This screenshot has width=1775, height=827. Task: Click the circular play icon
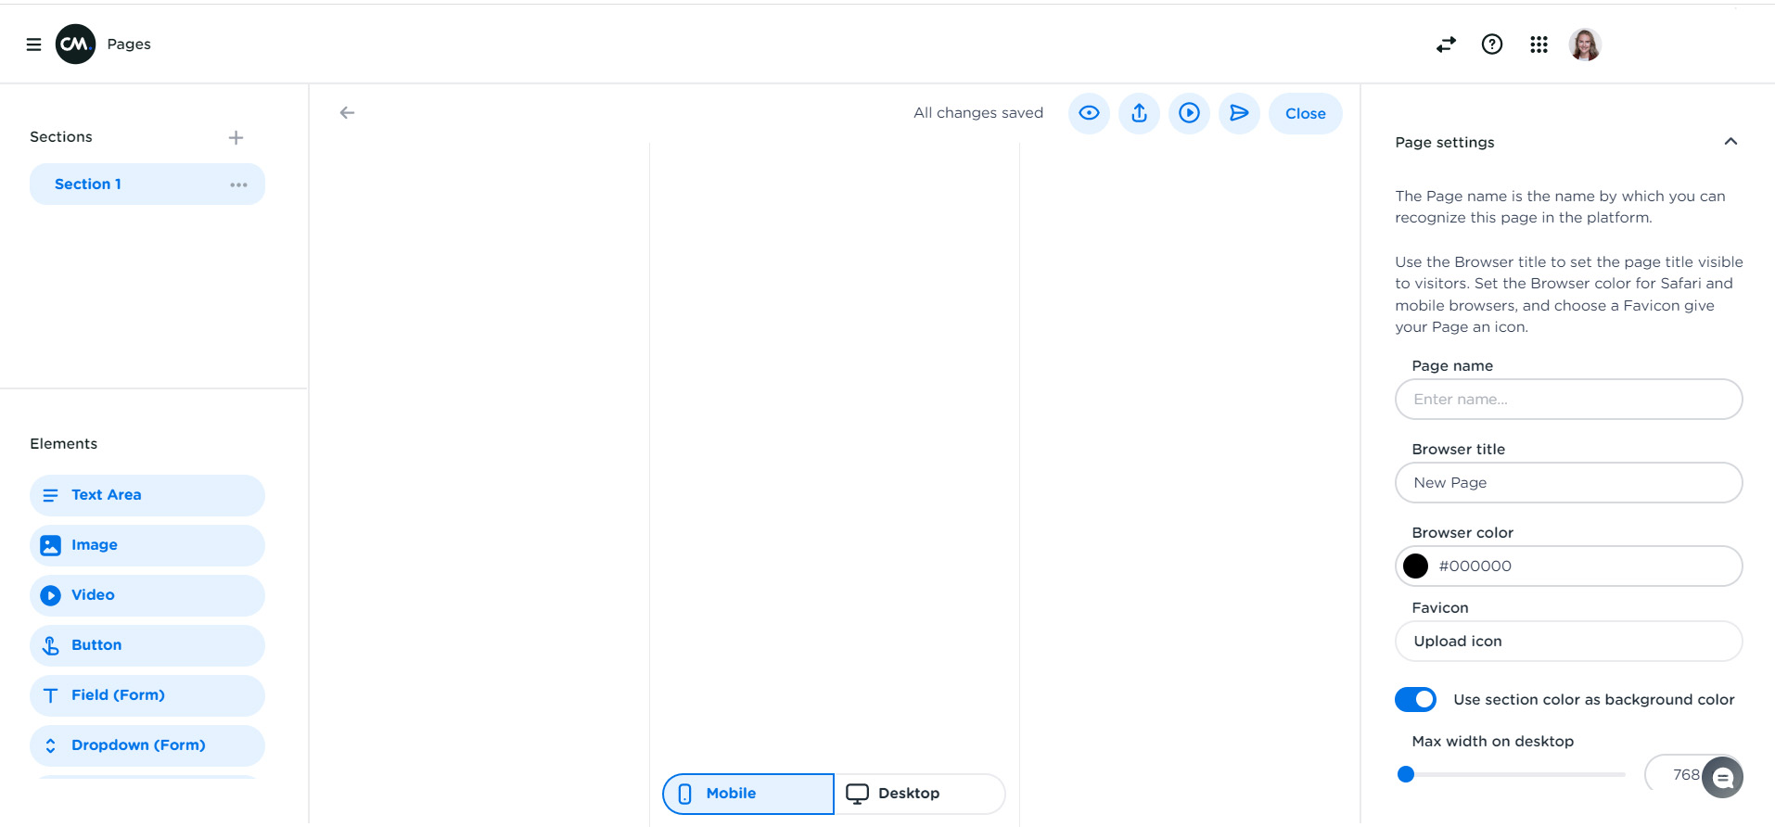pyautogui.click(x=1189, y=113)
